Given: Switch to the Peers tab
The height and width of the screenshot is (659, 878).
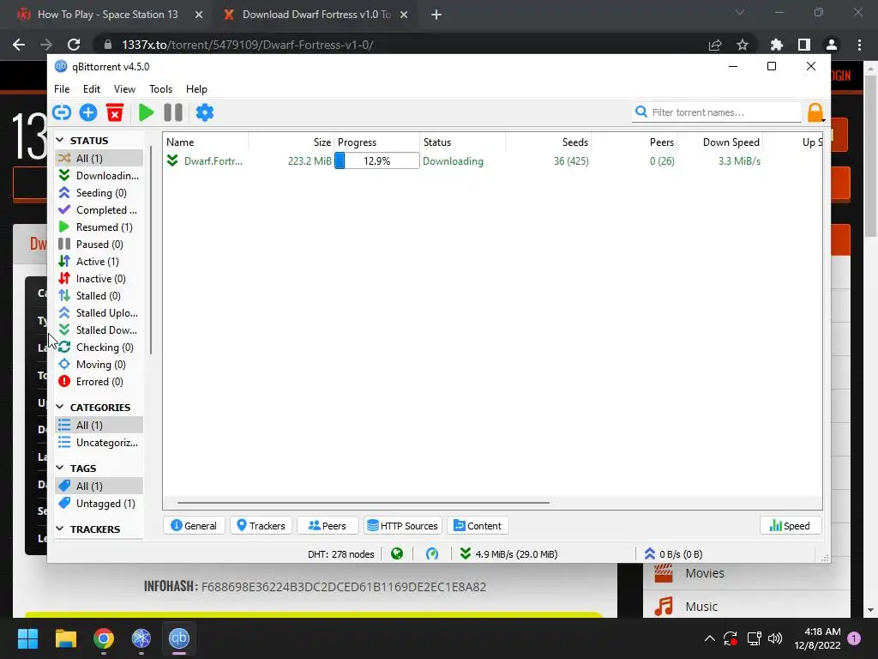Looking at the screenshot, I should click(328, 526).
